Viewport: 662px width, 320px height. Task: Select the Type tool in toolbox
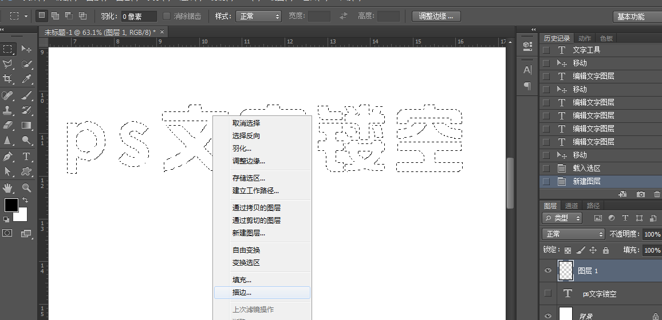click(x=26, y=157)
